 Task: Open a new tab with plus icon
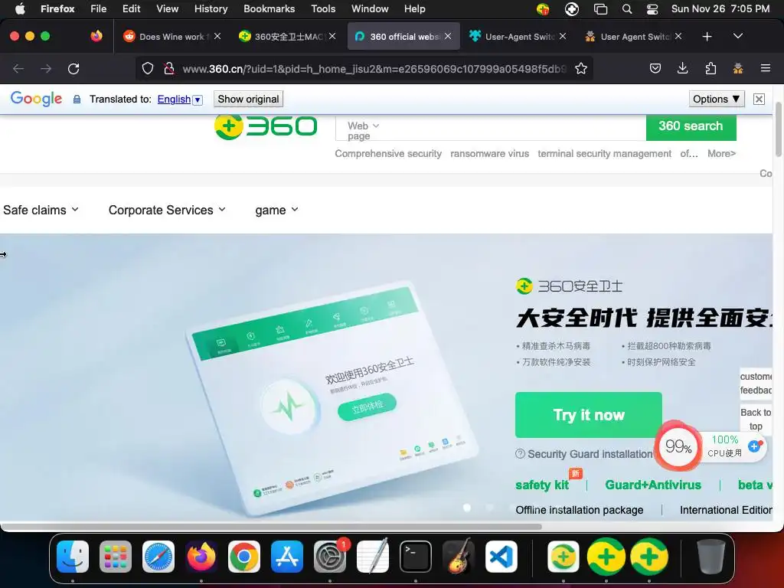coord(707,37)
